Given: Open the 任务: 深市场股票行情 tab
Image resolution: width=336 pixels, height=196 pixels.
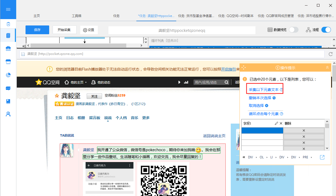Looking at the screenshot, I should [316, 16].
